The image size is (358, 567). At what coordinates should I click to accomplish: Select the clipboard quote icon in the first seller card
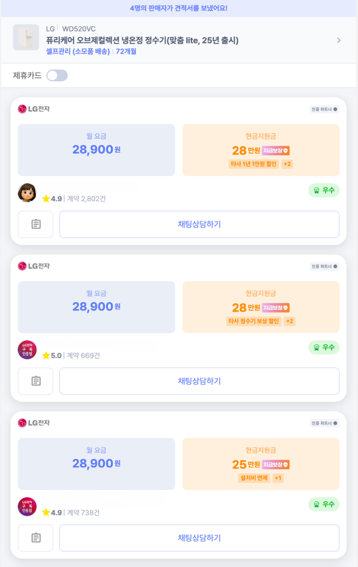(35, 224)
